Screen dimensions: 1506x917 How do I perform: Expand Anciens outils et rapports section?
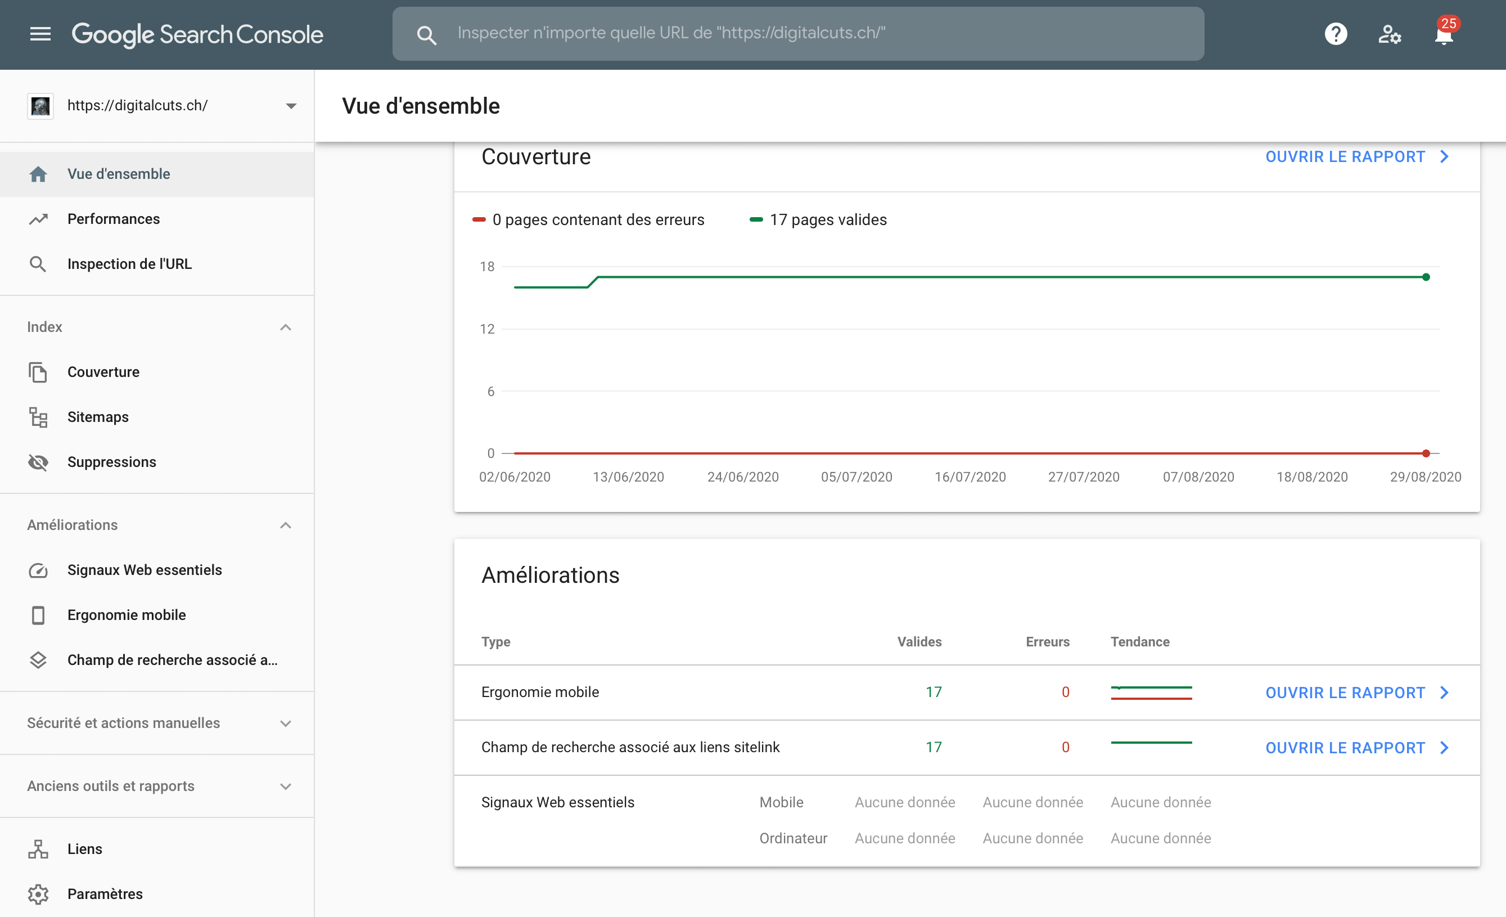click(x=286, y=787)
